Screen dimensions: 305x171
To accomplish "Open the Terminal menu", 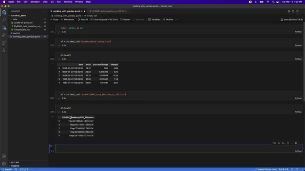I will pyautogui.click(x=68, y=2).
